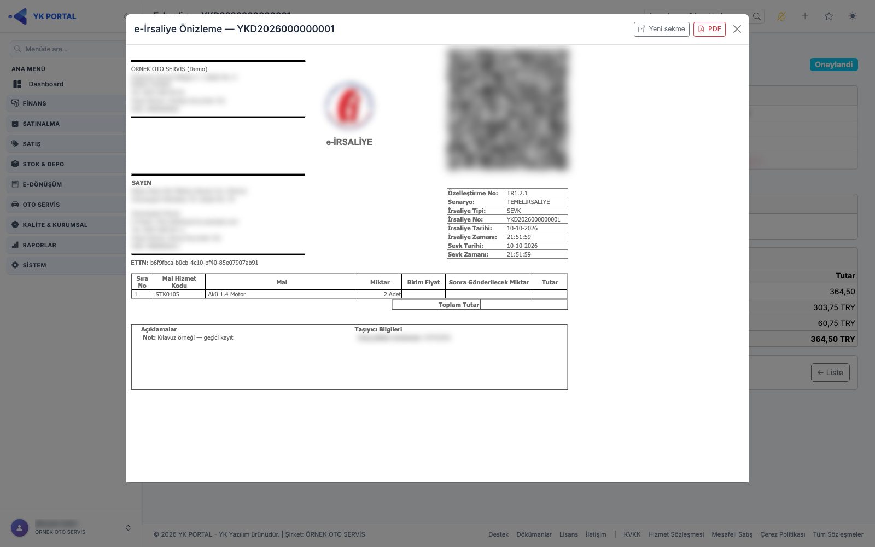Screen dimensions: 875x547
Task: Toggle the light/dark theme sun icon
Action: point(853,16)
